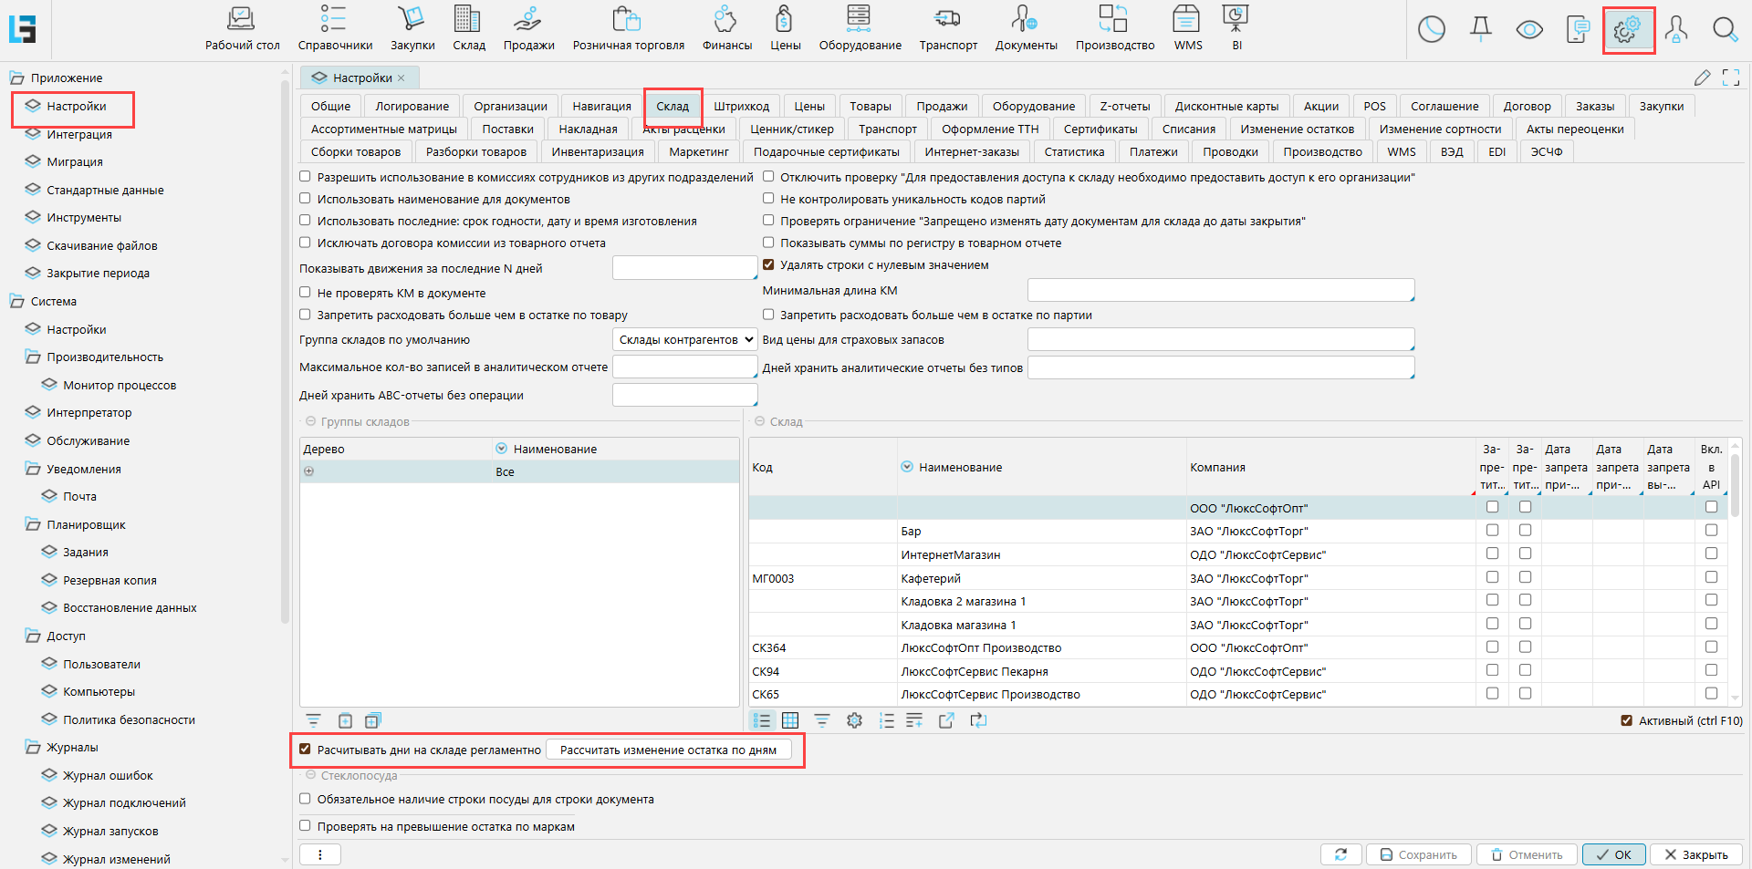Click Рассчитать изменение остатка по дням button
The image size is (1752, 869).
(668, 750)
